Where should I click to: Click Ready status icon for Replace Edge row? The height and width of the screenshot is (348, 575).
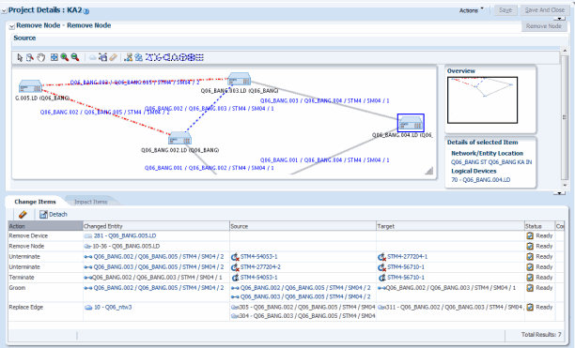(x=530, y=308)
